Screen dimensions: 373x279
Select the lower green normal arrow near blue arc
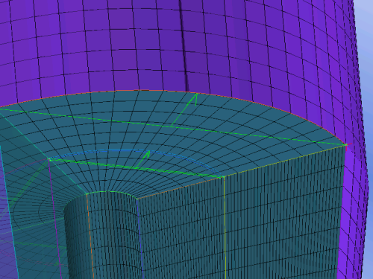coord(143,159)
